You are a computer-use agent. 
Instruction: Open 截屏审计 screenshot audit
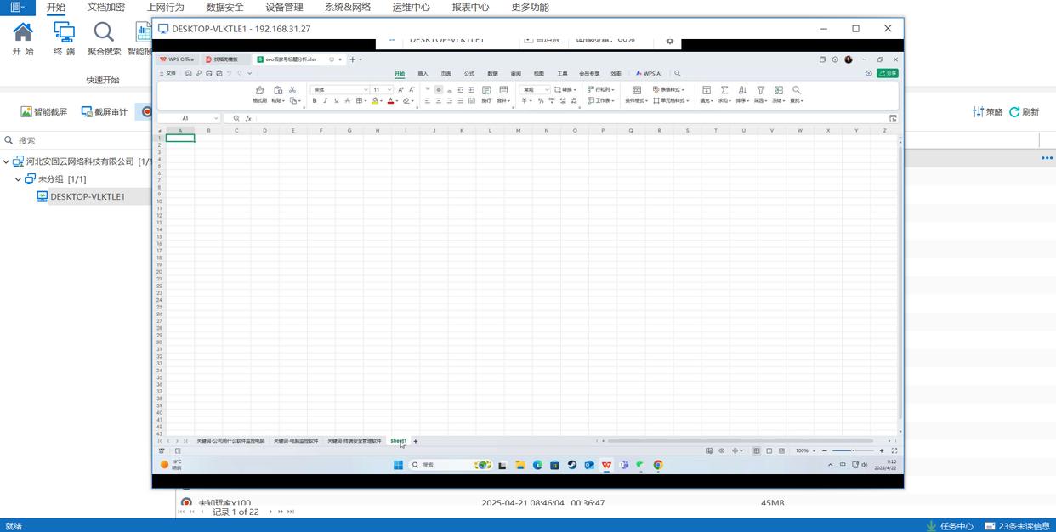tap(104, 111)
